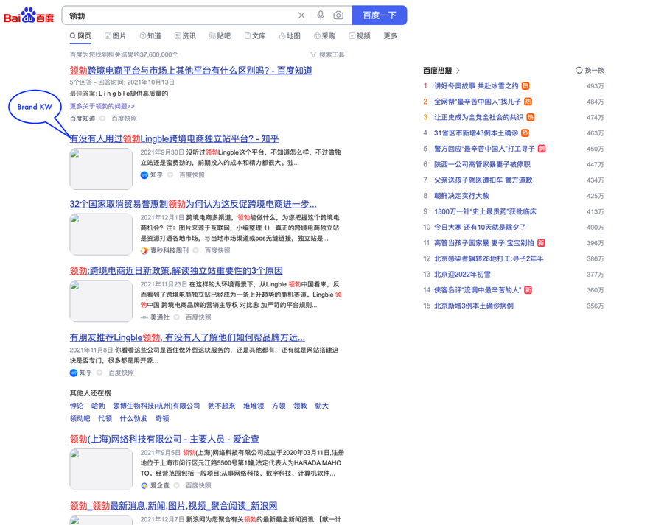This screenshot has width=667, height=525.
Task: Open the 文库 tab
Action: click(255, 36)
